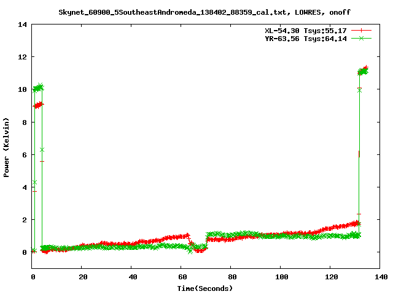Click y-axis tick label 2
This screenshot has width=393, height=294.
pos(25,220)
